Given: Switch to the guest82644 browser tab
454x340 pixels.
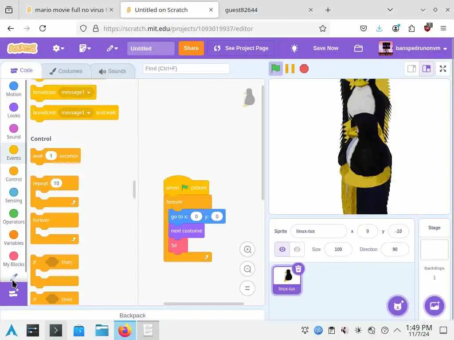Looking at the screenshot, I should pos(266,10).
